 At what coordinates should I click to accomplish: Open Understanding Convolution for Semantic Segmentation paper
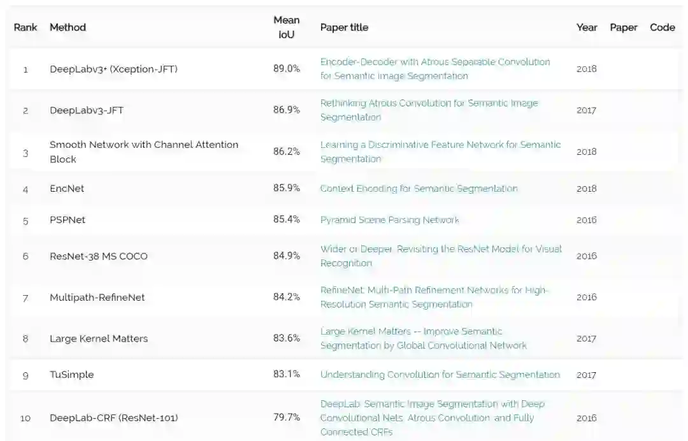click(x=440, y=375)
